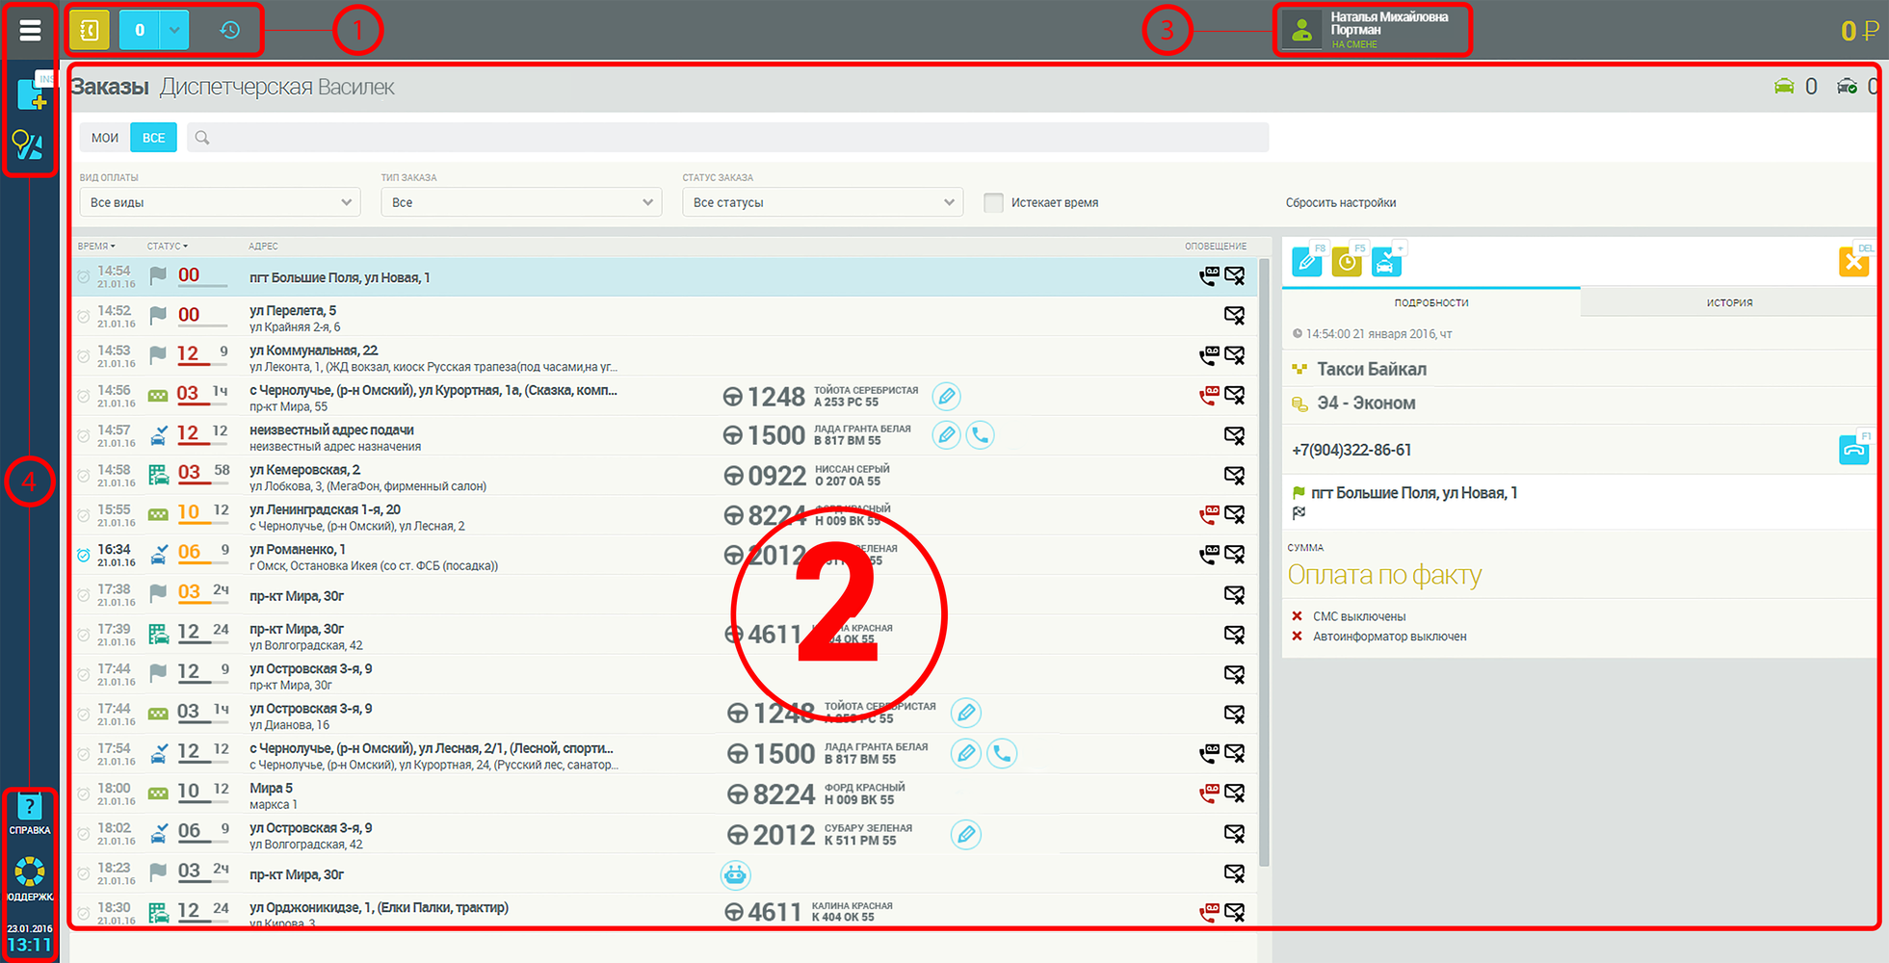Call customer with F1 phone icon
Screen dimensions: 1889x963
coord(1853,450)
